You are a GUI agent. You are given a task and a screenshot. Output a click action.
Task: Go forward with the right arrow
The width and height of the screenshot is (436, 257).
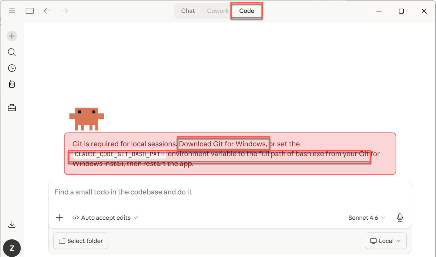(x=64, y=11)
